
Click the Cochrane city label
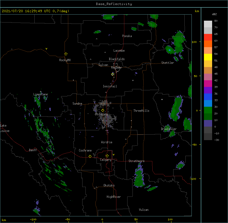85,150
